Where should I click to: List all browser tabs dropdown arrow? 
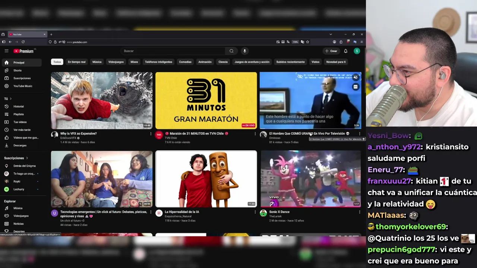(x=331, y=34)
